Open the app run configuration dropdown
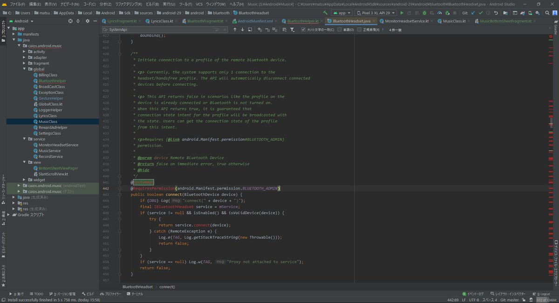 pyautogui.click(x=342, y=13)
